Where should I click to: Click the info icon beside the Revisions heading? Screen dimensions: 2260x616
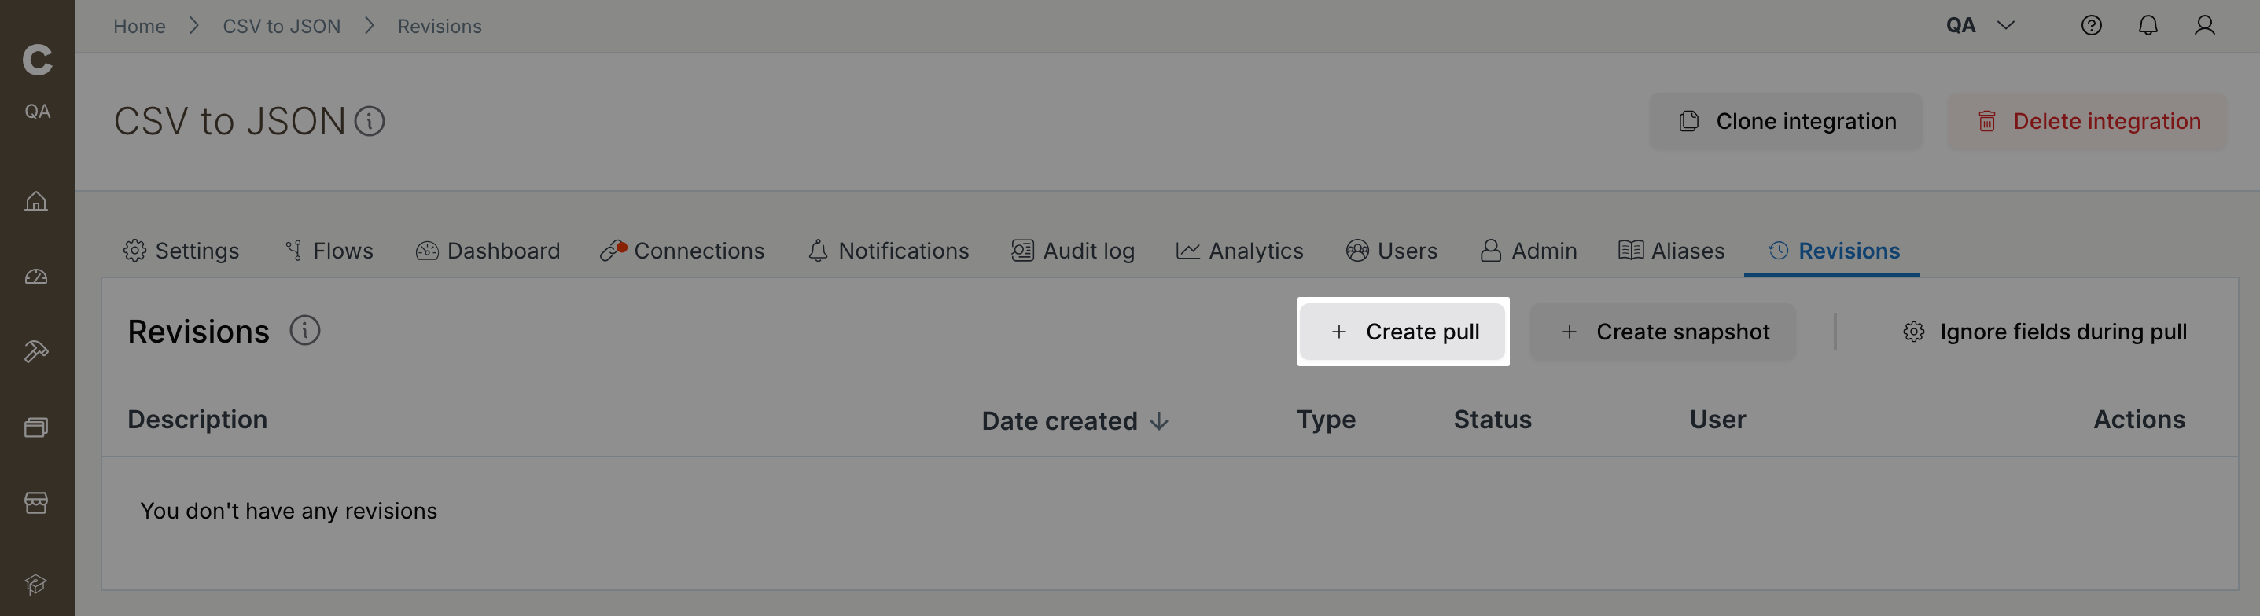305,330
